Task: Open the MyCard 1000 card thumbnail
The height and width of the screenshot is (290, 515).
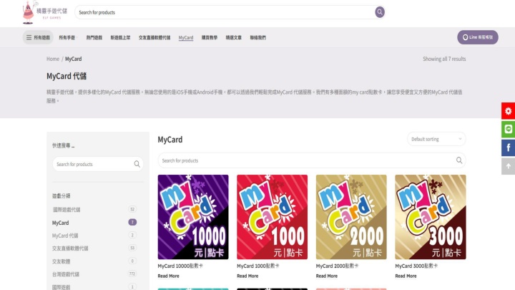Action: click(273, 217)
